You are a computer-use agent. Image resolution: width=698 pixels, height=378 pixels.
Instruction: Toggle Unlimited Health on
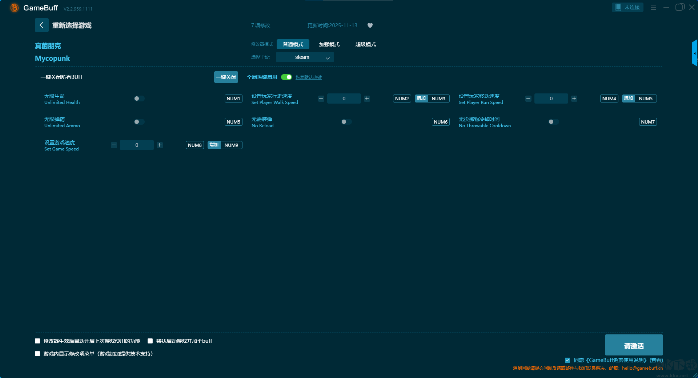click(x=139, y=98)
